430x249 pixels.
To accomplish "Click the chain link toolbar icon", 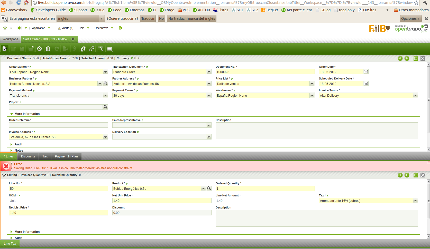I will [92, 49].
